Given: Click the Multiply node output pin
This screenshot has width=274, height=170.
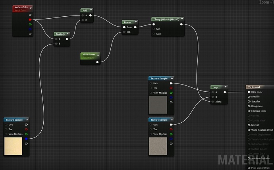Looking at the screenshot, I should 67,39.
